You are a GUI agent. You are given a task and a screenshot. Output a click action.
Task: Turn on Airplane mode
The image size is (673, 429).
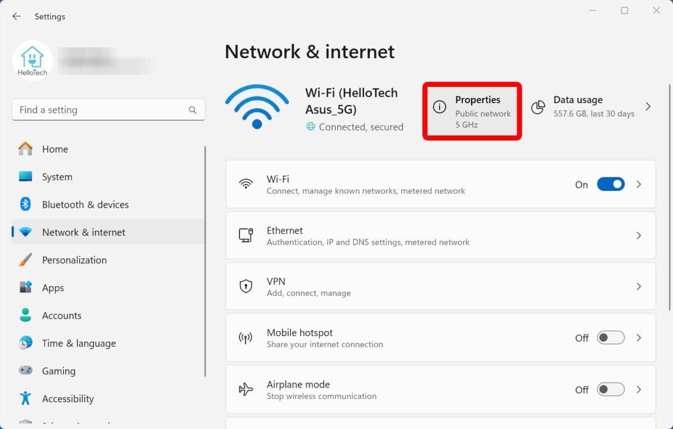611,389
